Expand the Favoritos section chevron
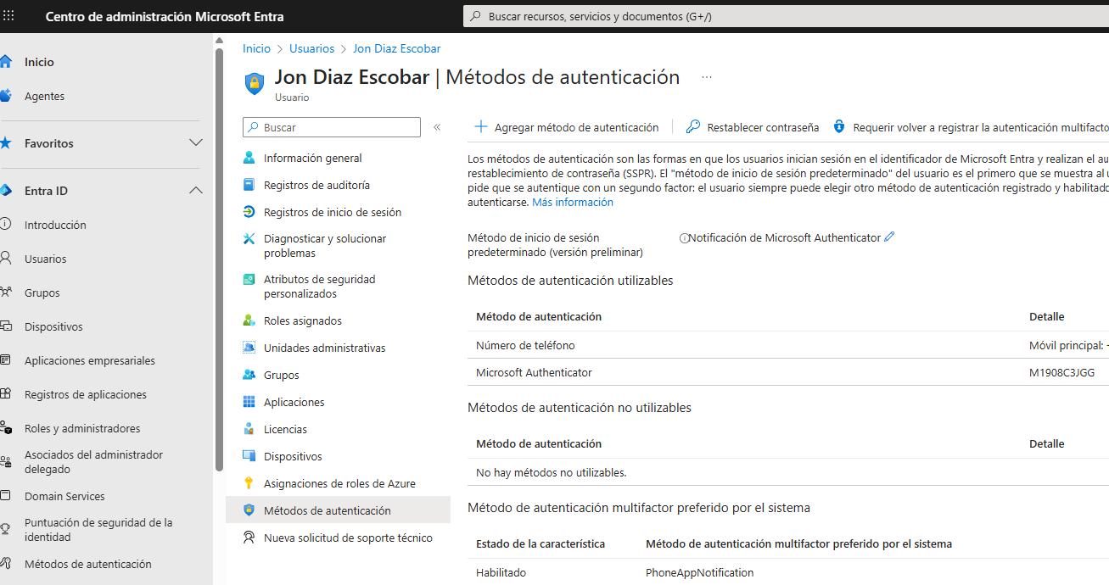 tap(195, 143)
